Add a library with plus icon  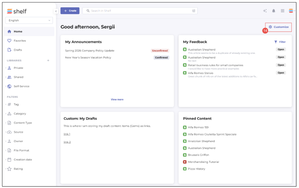click(48, 60)
